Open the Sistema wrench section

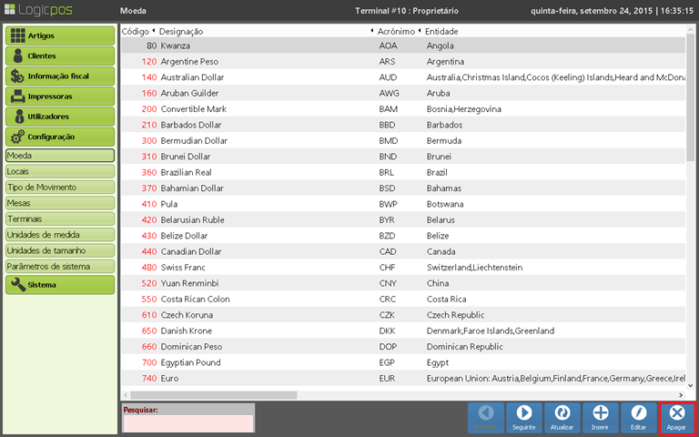pos(60,284)
